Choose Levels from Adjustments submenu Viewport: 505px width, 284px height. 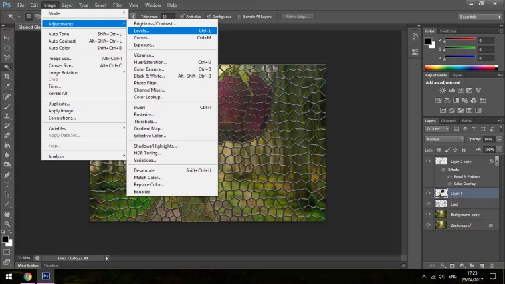tap(172, 31)
